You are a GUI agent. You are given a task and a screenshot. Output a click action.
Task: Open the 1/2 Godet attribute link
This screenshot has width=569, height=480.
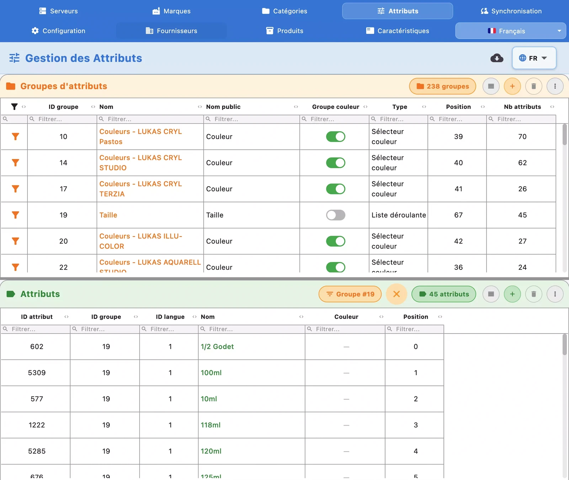217,347
